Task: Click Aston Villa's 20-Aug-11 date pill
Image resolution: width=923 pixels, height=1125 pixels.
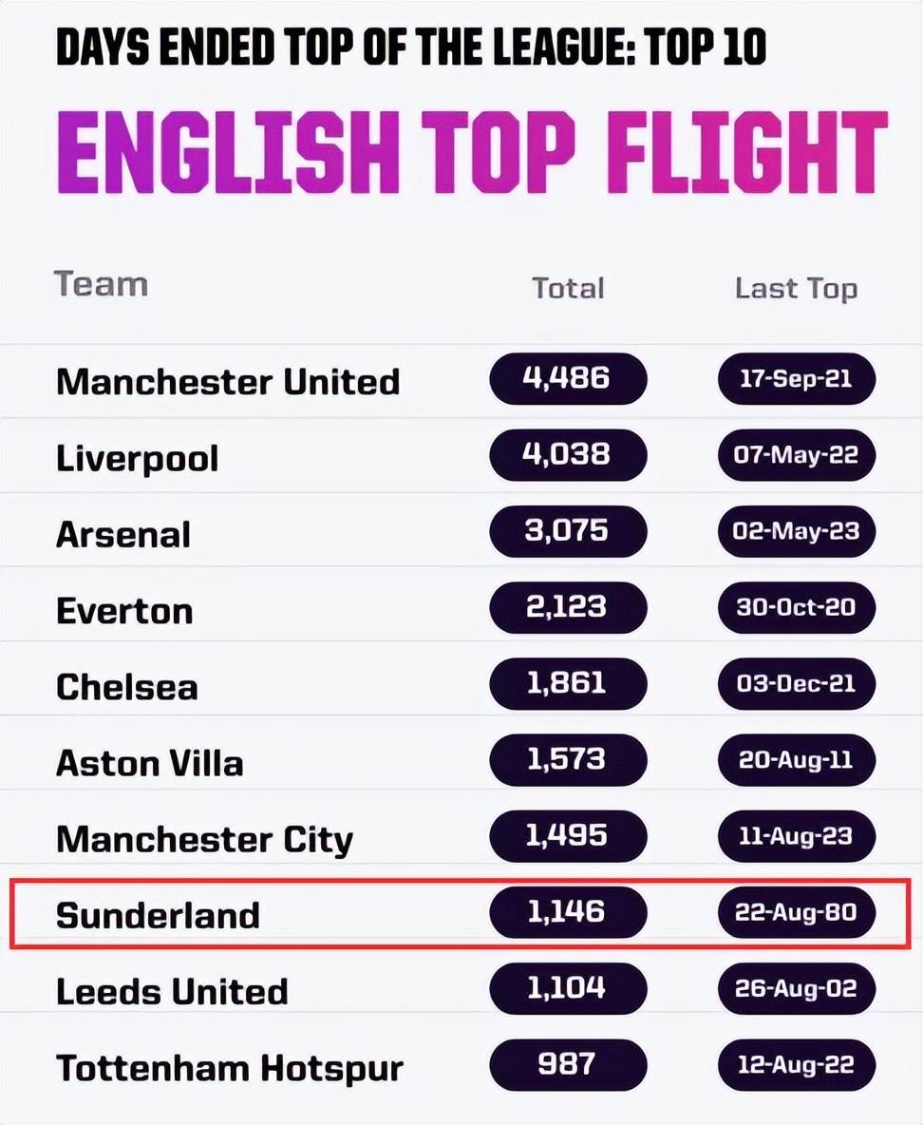Action: click(x=796, y=760)
